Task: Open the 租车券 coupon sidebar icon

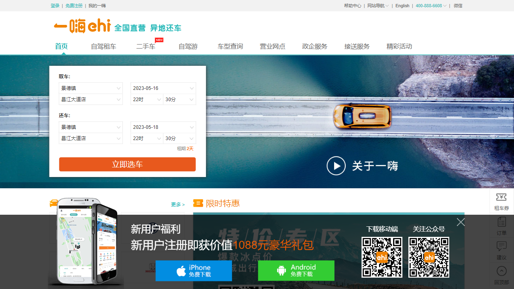Action: click(x=502, y=202)
